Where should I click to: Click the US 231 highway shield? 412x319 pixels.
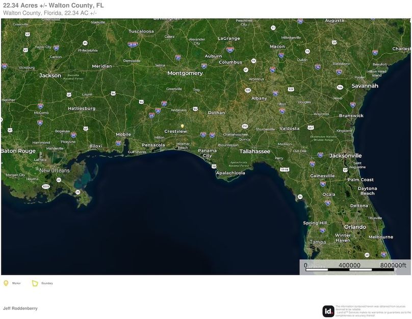click(245, 126)
